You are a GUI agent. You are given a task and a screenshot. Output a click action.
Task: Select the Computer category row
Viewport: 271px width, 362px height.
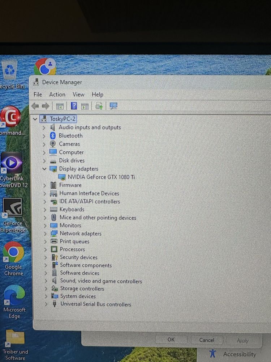pos(71,152)
